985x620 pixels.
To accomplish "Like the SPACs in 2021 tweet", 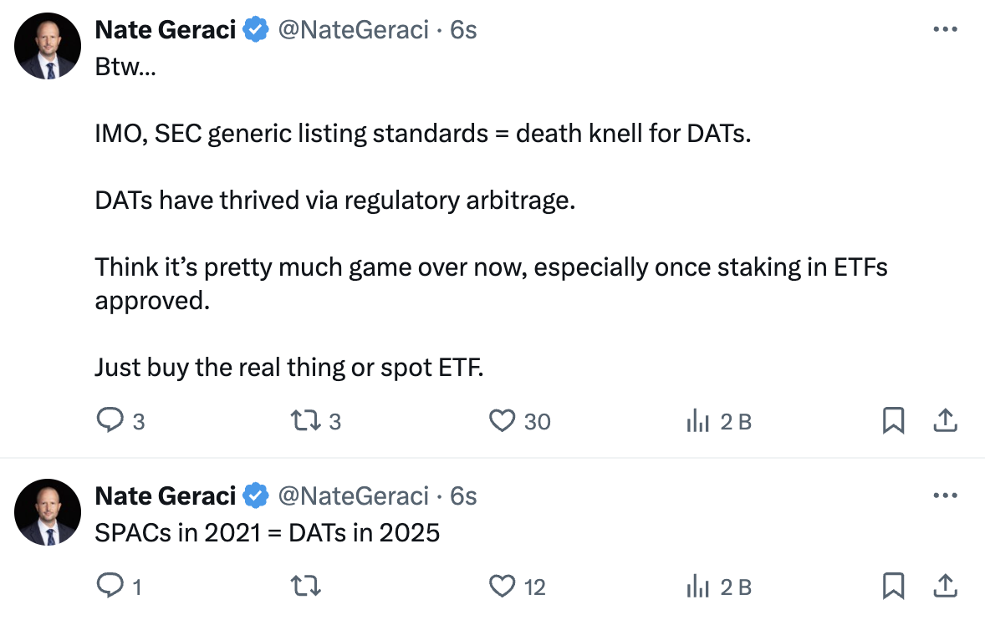I will click(502, 587).
